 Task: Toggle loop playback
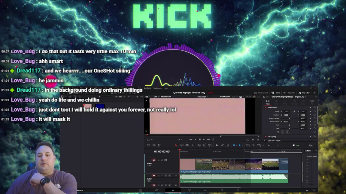tap(214, 140)
